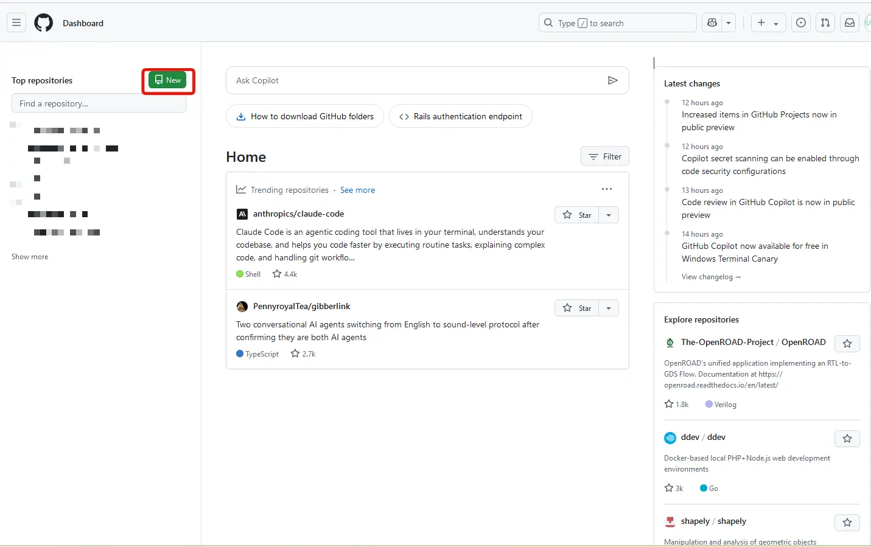Click the green New repository button
Viewport: 871px width, 547px height.
coord(167,80)
